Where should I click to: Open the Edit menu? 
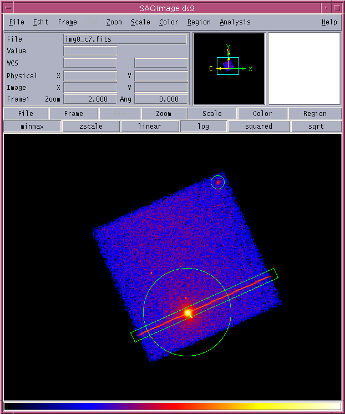click(40, 22)
